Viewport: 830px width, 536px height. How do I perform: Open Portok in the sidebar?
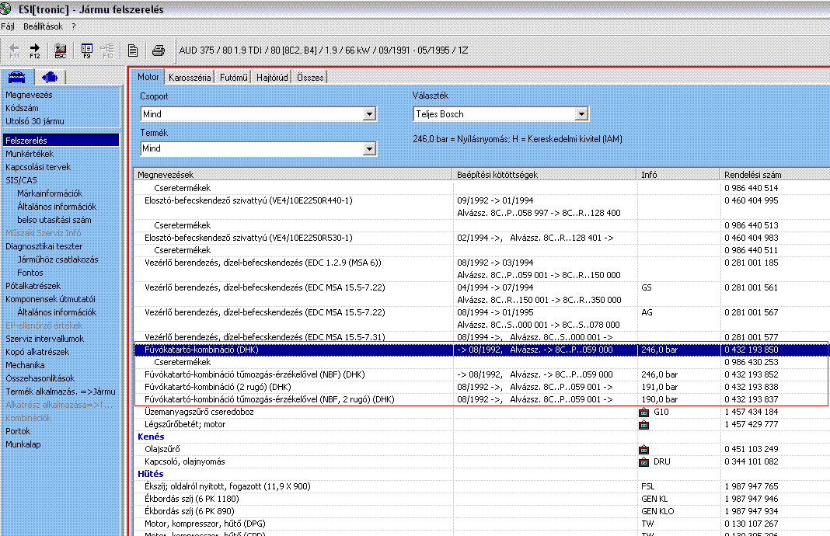[x=18, y=431]
